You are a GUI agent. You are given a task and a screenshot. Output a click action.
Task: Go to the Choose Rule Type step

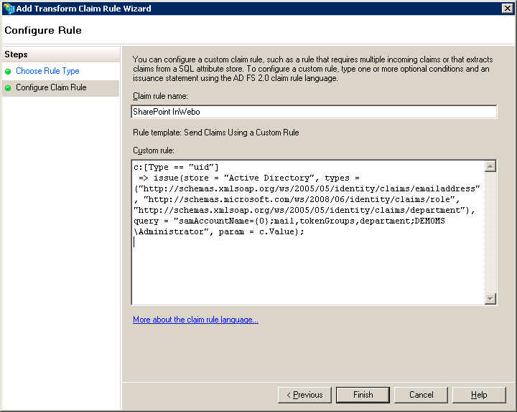point(47,72)
